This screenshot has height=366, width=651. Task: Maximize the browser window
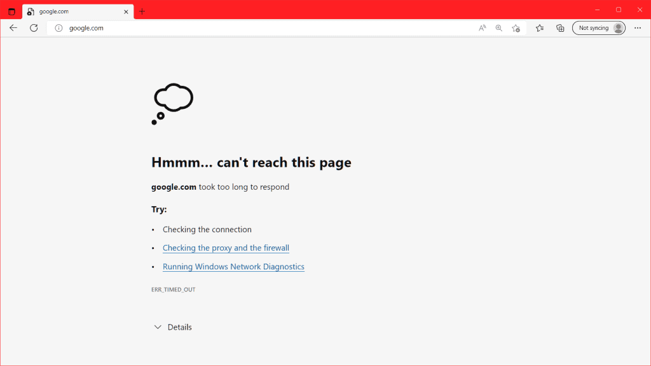[x=619, y=10]
